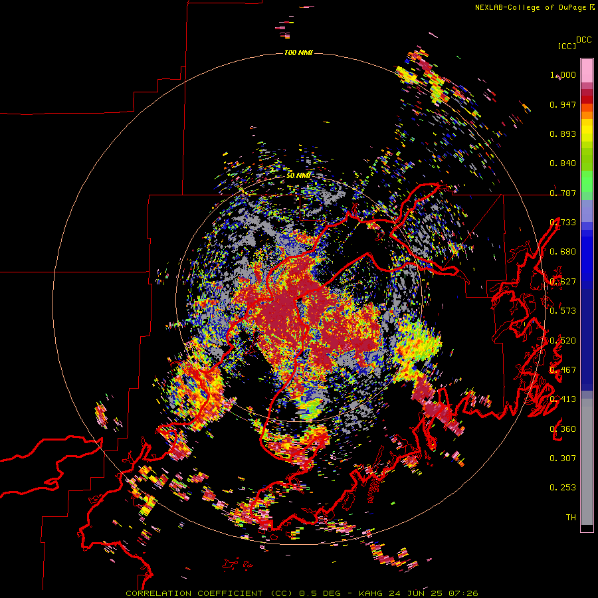Click the 0.680 color scale value
Screen dimensions: 598x598
pyautogui.click(x=563, y=252)
